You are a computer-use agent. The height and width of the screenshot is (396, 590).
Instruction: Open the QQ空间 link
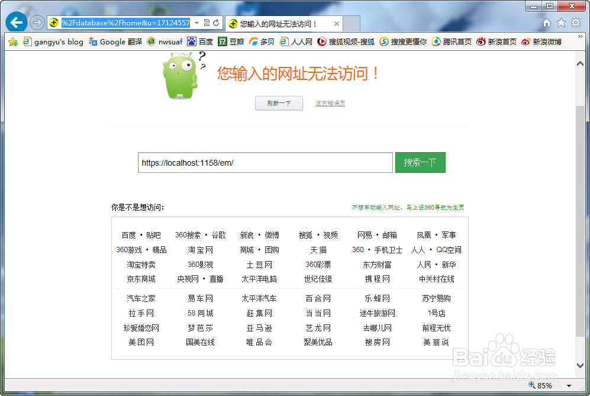pyautogui.click(x=449, y=250)
